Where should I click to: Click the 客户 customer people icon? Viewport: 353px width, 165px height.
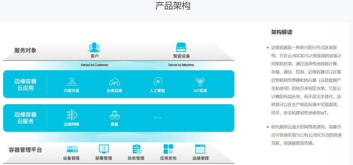tap(94, 47)
